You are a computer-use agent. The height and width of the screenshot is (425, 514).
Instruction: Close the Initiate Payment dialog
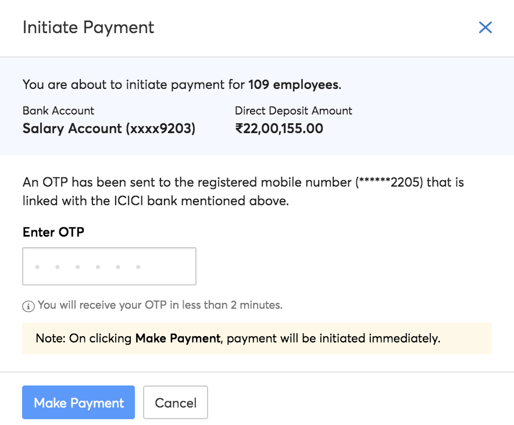[485, 27]
